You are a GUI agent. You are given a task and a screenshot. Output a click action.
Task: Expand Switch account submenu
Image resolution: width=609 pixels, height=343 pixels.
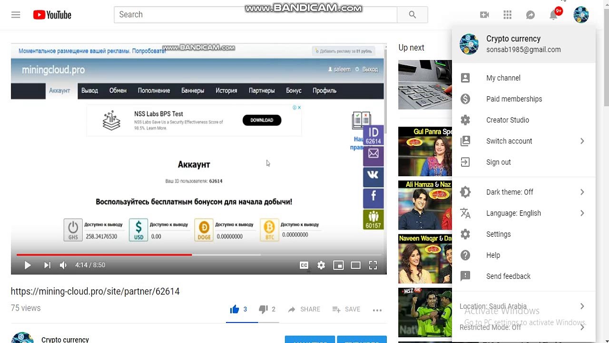pos(524,141)
